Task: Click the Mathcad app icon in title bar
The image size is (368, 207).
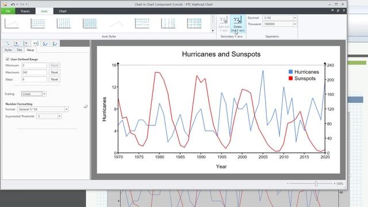Action: click(x=5, y=4)
